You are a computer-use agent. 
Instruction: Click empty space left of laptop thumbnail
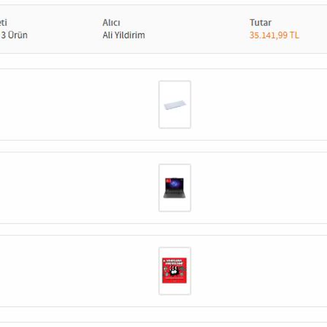click(x=77, y=188)
